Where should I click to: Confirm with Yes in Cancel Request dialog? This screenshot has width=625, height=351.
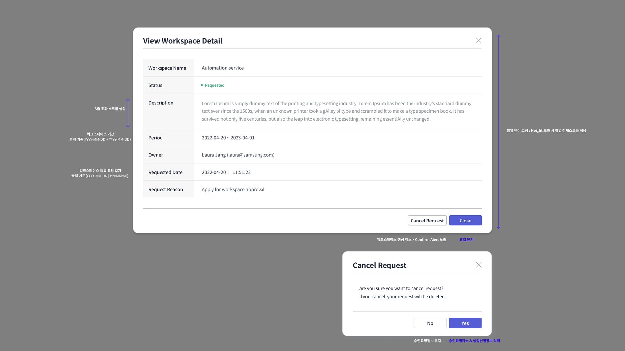click(465, 323)
